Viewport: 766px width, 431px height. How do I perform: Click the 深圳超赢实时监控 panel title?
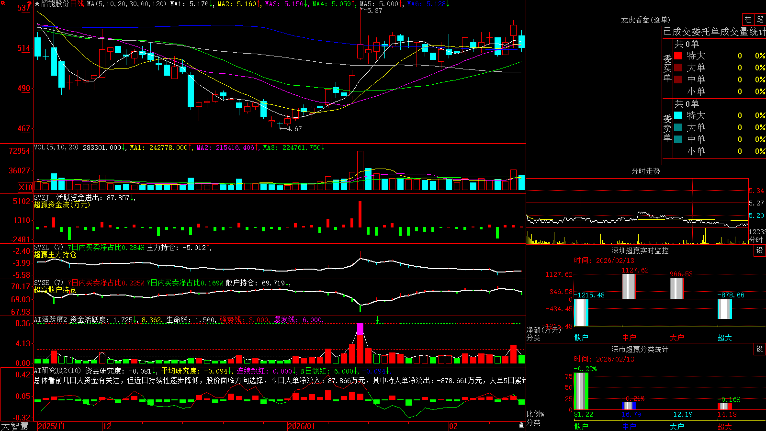point(640,250)
